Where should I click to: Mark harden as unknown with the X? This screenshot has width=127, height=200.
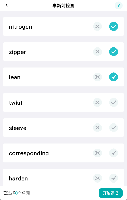pos(97,178)
